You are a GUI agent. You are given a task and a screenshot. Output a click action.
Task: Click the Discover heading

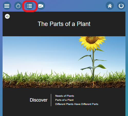(39, 100)
